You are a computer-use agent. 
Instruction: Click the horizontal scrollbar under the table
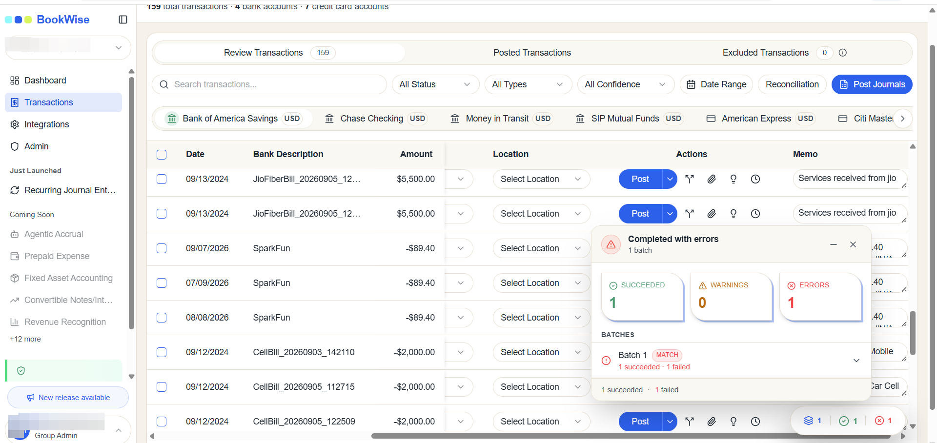pos(631,436)
